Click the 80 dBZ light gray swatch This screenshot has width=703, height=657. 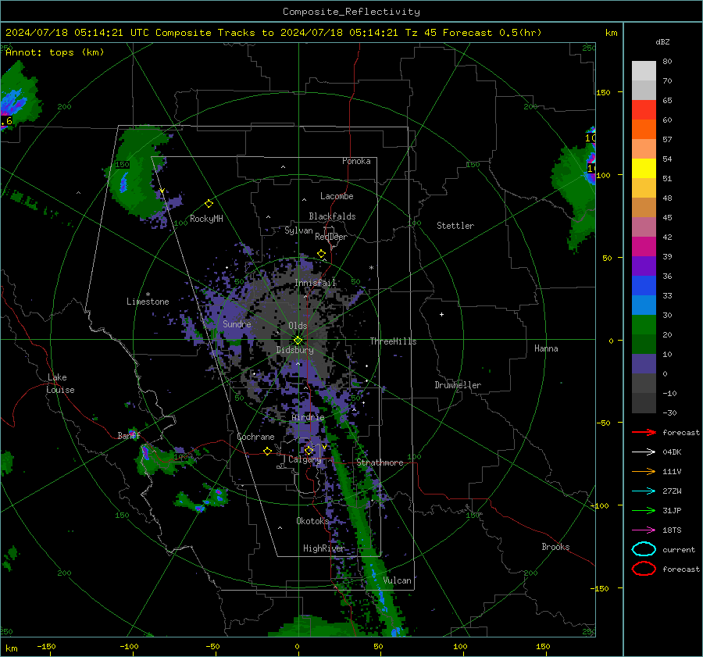tap(644, 70)
